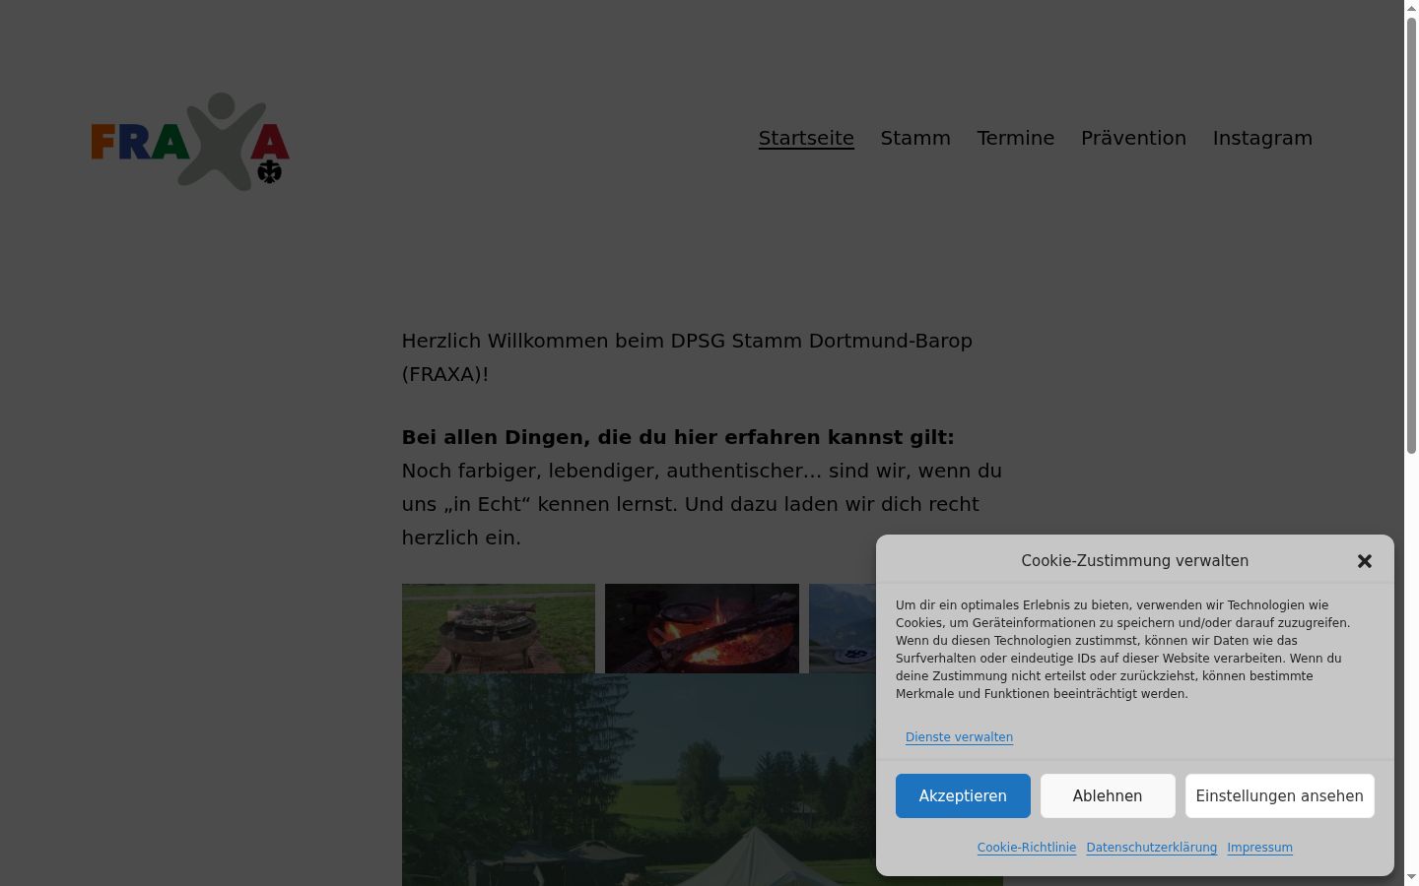Click the scrollbar up arrow
The height and width of the screenshot is (886, 1419).
(x=1411, y=8)
